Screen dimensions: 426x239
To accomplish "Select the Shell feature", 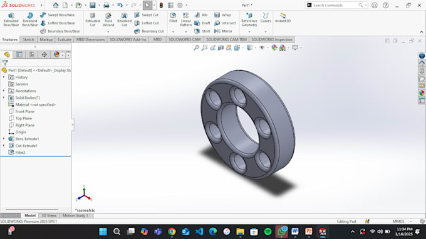I will click(202, 31).
